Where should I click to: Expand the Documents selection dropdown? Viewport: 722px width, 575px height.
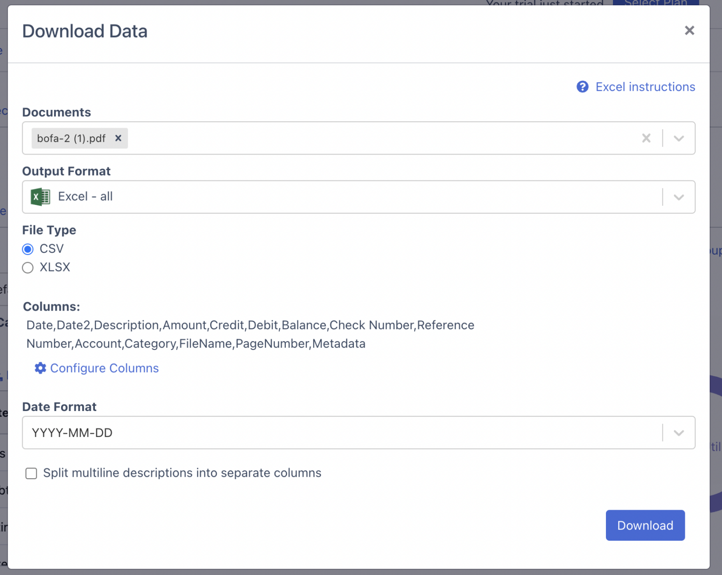(x=678, y=138)
